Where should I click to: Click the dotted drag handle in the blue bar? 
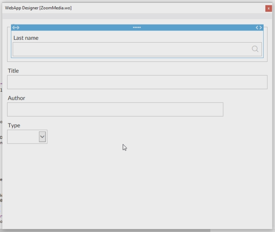tap(137, 27)
